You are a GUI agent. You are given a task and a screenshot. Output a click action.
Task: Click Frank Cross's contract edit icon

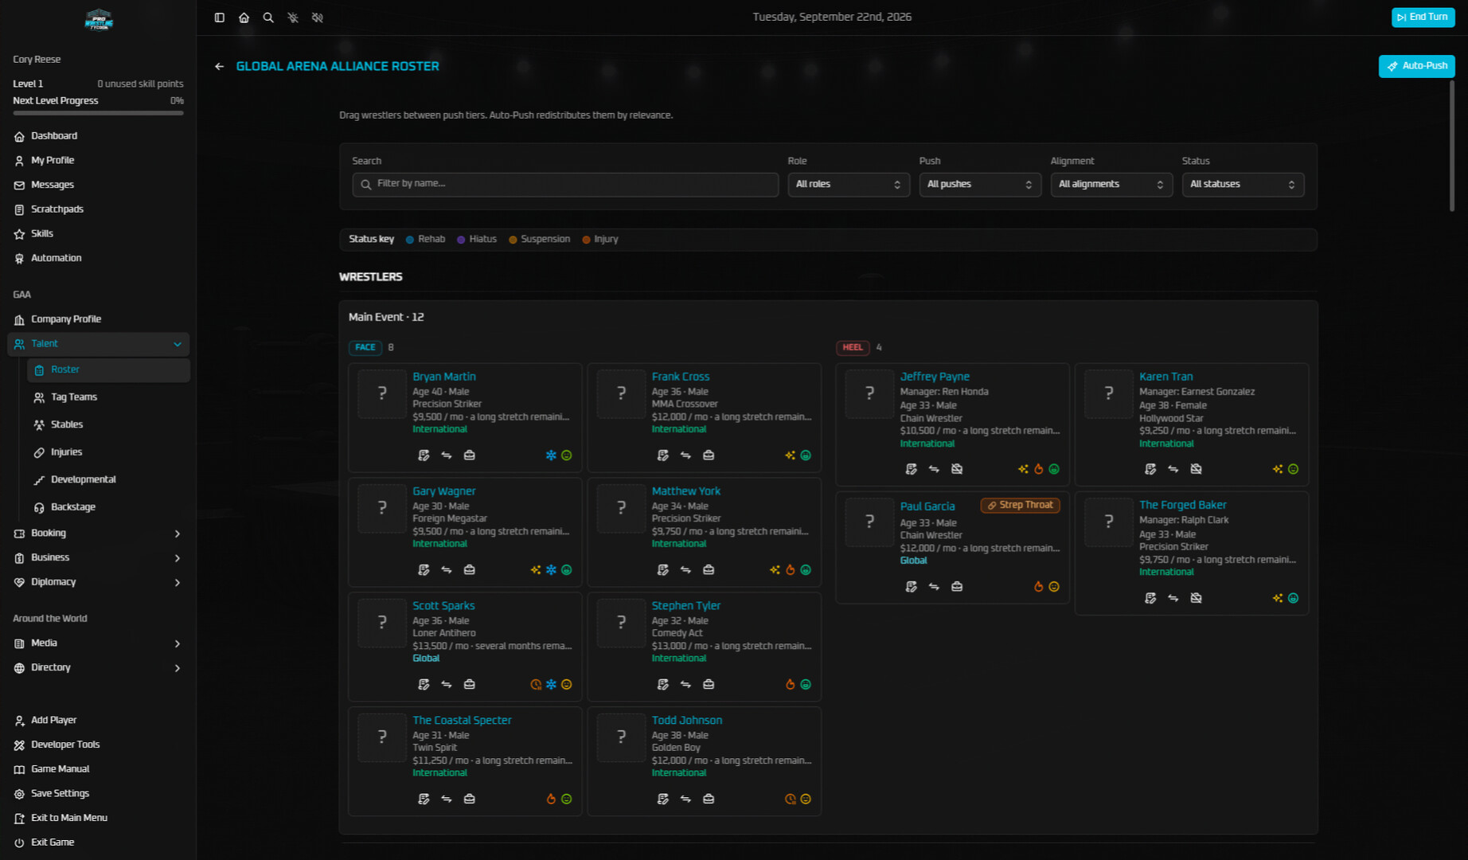pyautogui.click(x=663, y=455)
